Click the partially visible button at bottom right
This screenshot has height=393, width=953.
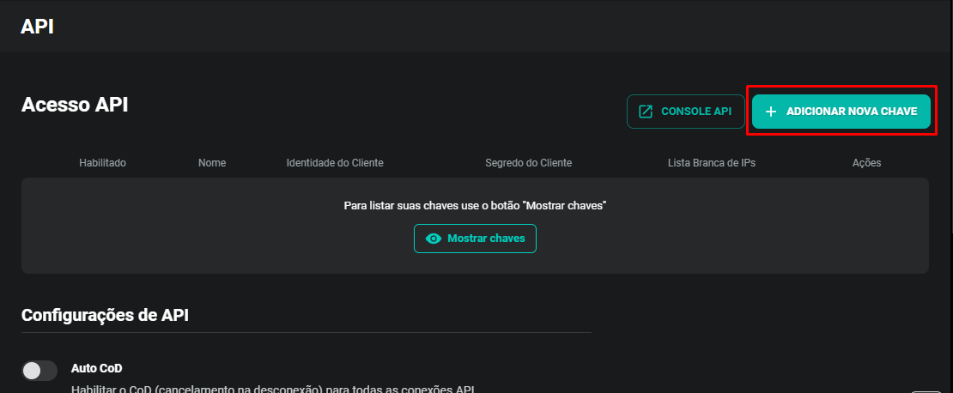pos(926,390)
